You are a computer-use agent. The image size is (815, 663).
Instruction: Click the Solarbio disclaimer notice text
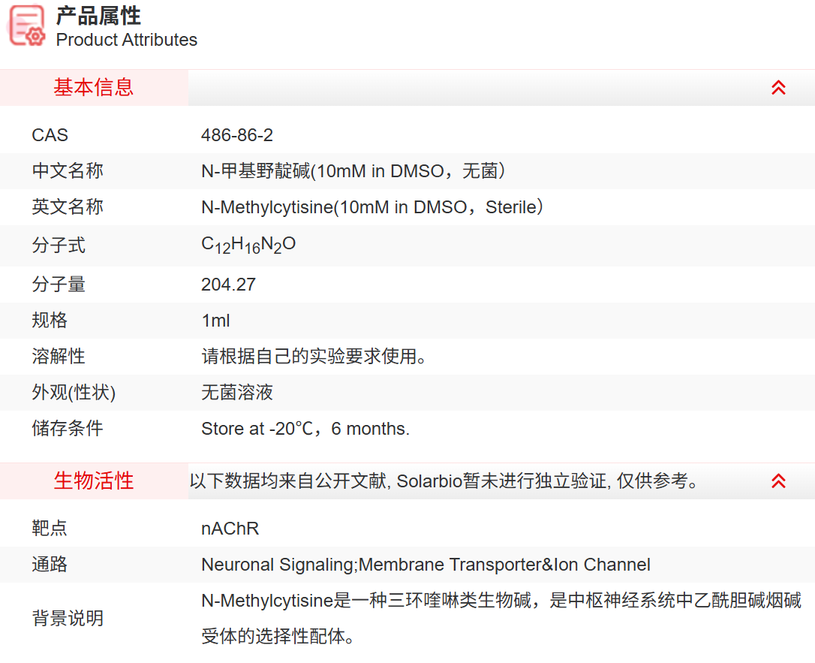[x=444, y=481]
